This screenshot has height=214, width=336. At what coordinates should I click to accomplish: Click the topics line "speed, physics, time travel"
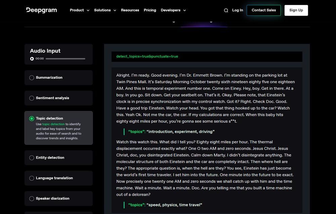165,205
